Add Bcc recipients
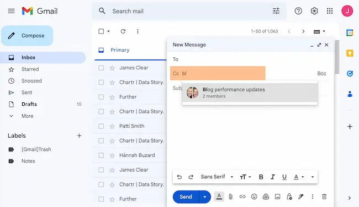This screenshot has width=359, height=207. (321, 73)
